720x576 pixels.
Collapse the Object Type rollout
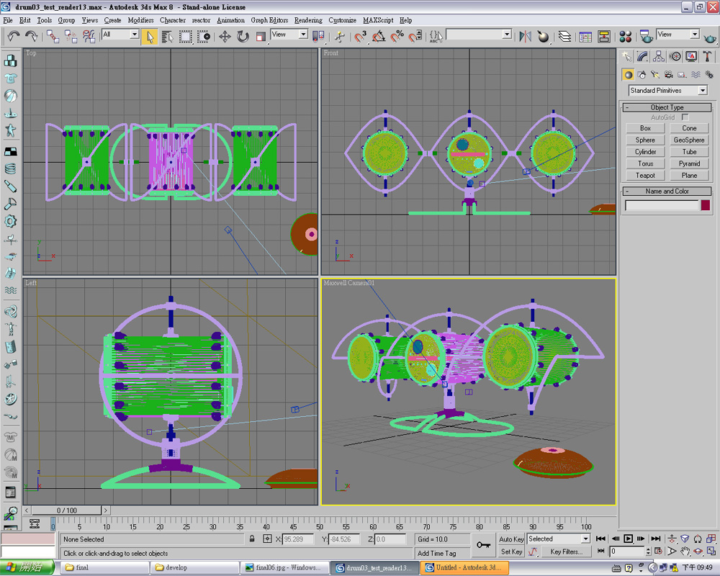tap(667, 107)
